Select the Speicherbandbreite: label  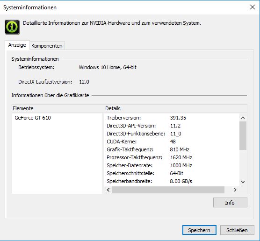click(130, 181)
